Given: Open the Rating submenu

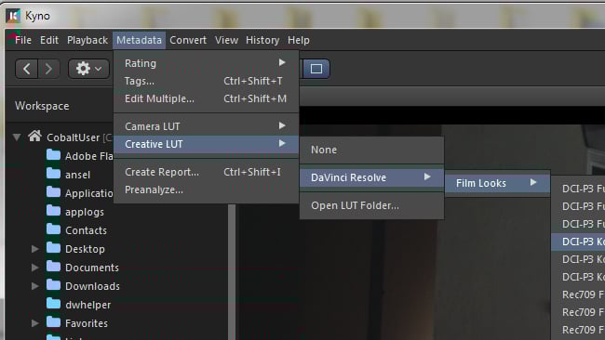Looking at the screenshot, I should (x=206, y=63).
